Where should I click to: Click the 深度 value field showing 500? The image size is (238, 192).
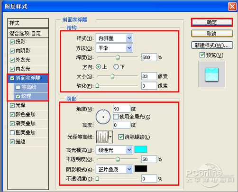pyautogui.click(x=149, y=57)
